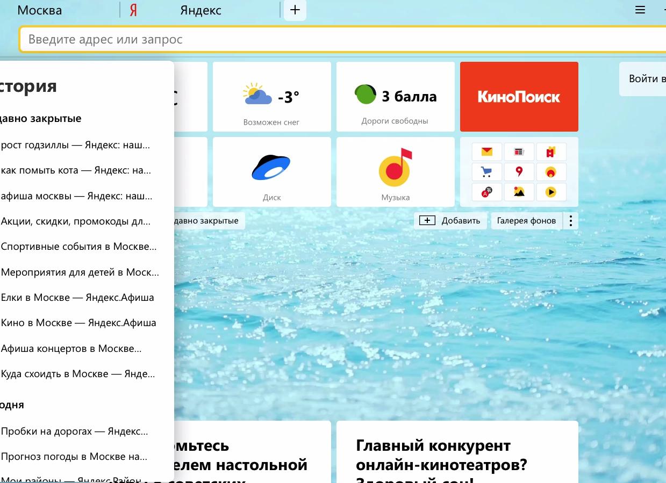
Task: Open the three-dot widget options menu
Action: click(x=570, y=220)
